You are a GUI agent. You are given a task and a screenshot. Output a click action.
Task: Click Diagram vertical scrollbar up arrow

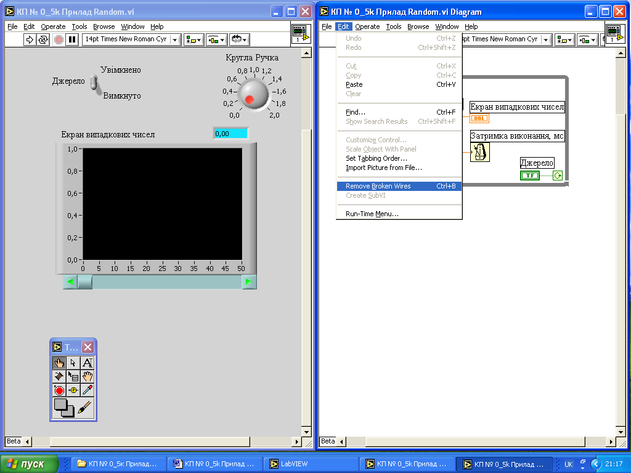(x=621, y=53)
